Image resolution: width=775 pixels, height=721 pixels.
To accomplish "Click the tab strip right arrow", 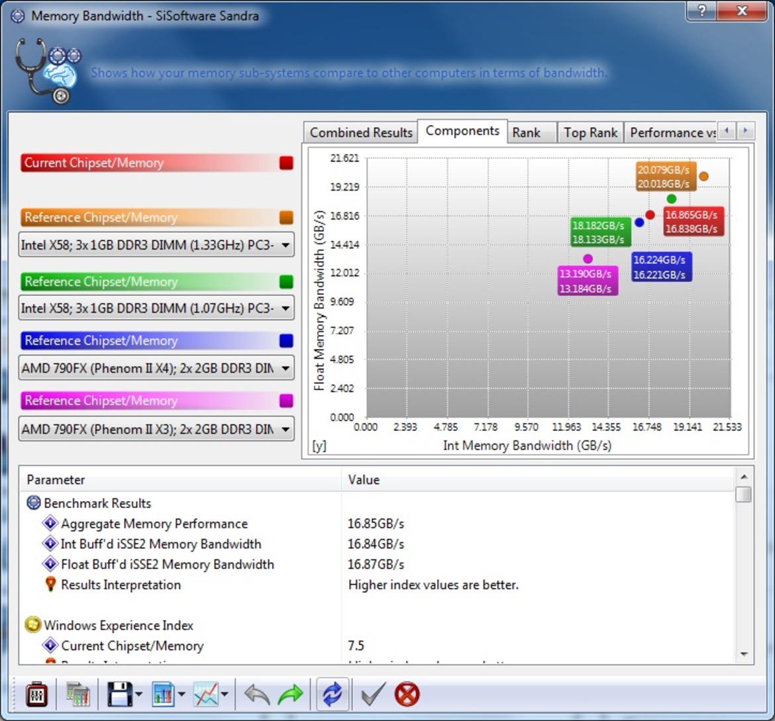I will 745,131.
